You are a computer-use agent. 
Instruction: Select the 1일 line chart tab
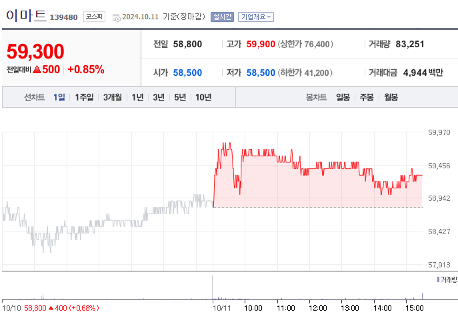click(59, 97)
